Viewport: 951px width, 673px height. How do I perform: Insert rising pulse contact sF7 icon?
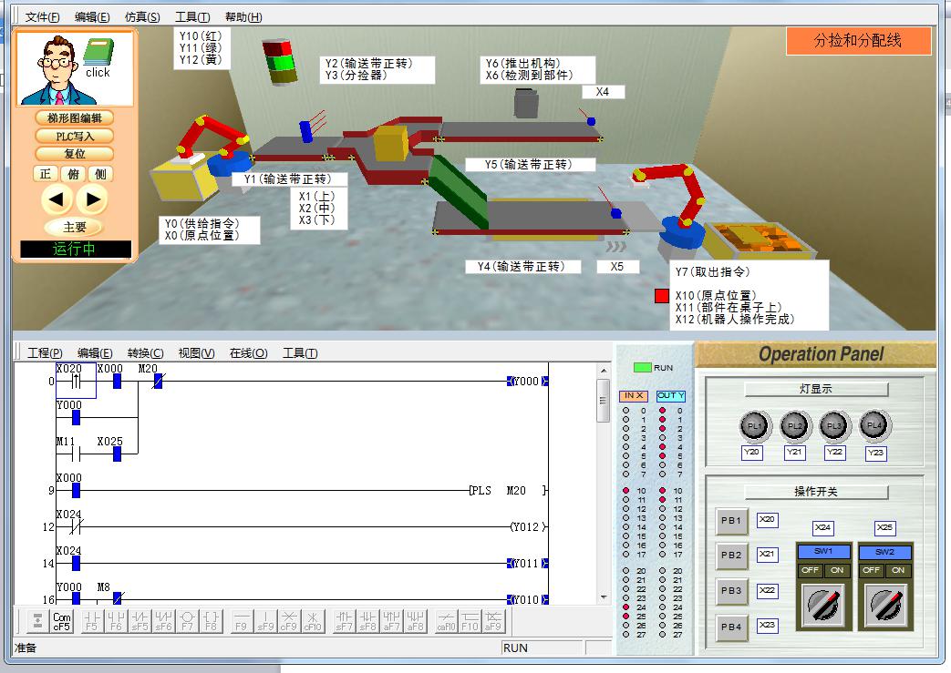click(x=344, y=621)
